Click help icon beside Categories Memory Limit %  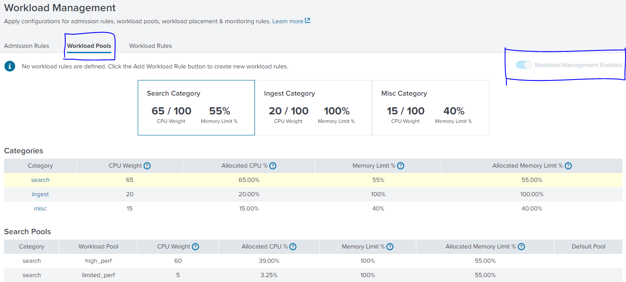tap(401, 166)
